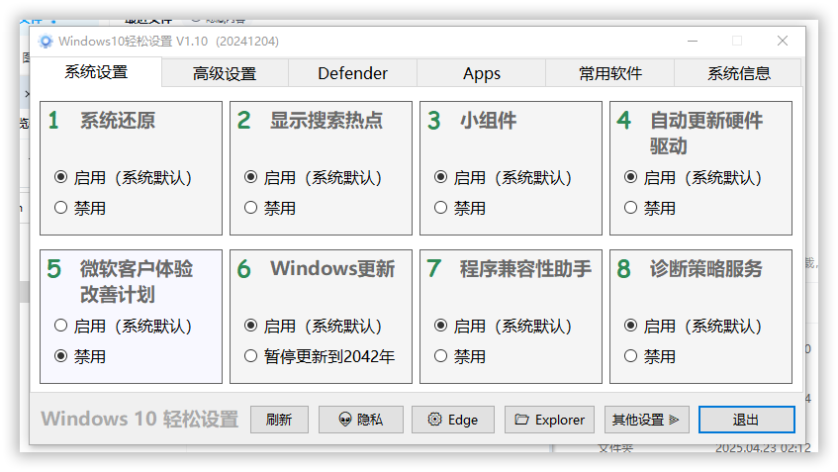Show the 系统信息 tab
This screenshot has height=472, width=838.
click(739, 73)
